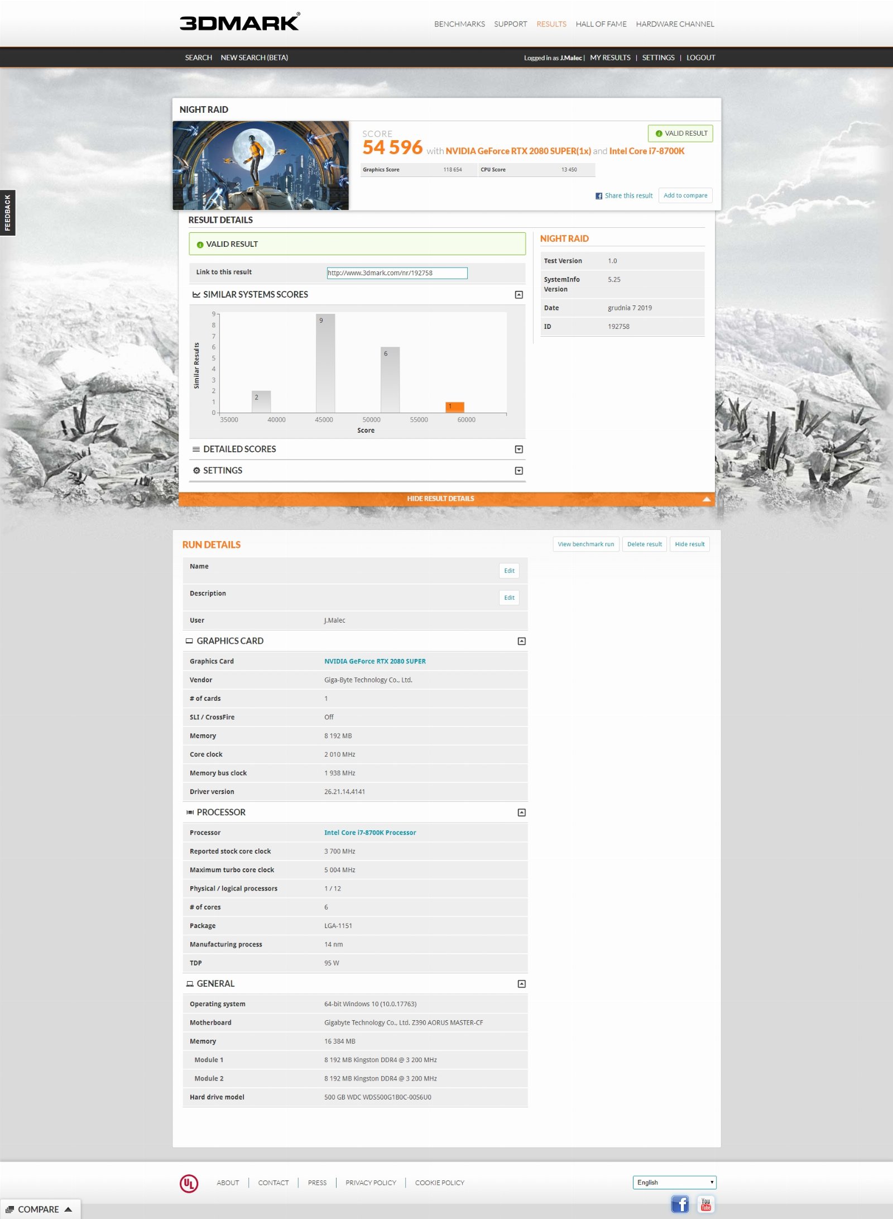Click the green Valid Result badge near the score
893x1219 pixels.
click(x=680, y=133)
